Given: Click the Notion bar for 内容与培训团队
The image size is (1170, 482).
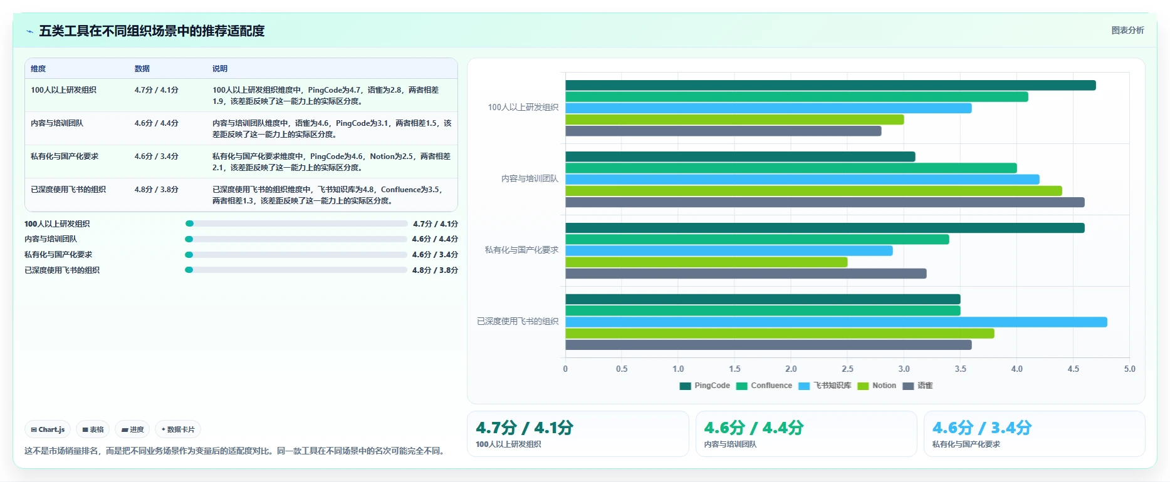Looking at the screenshot, I should click(813, 191).
